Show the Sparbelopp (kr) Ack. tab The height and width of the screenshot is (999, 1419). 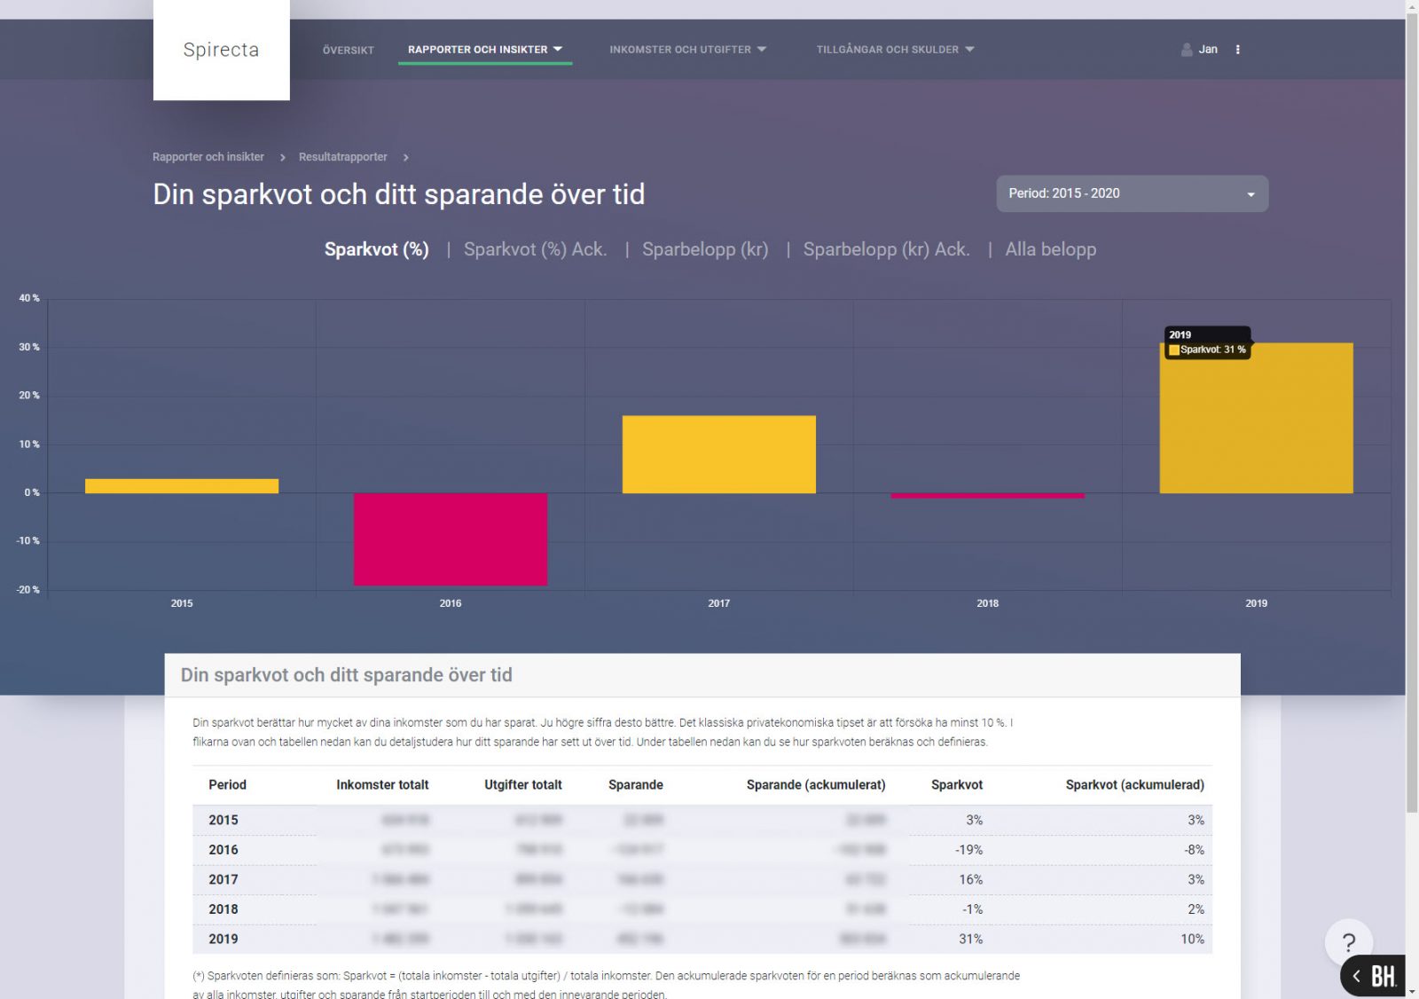(x=886, y=249)
